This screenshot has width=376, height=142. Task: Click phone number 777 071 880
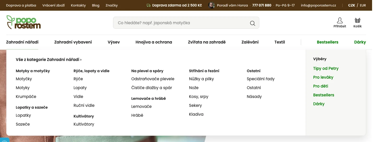click(x=262, y=5)
